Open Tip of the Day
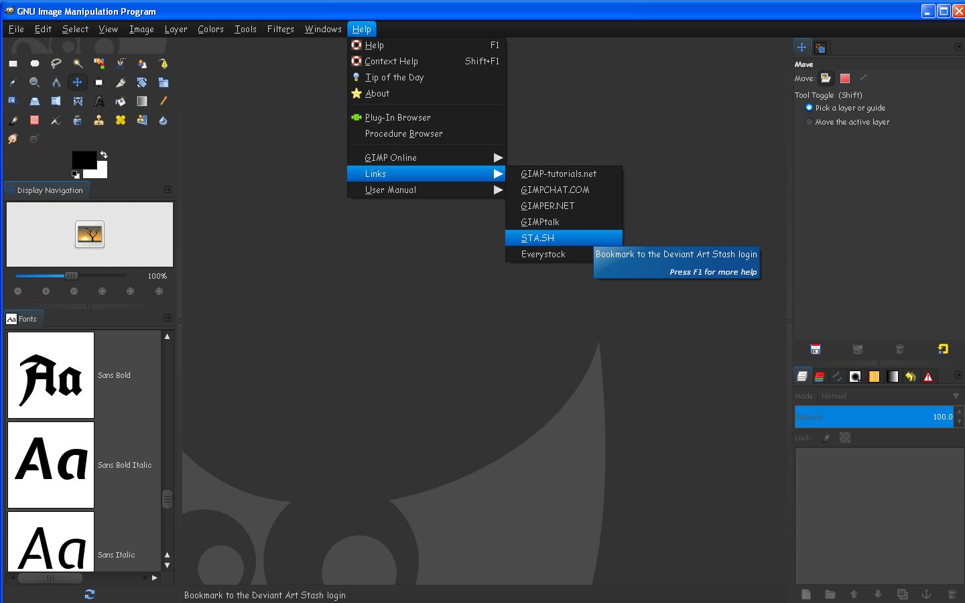The height and width of the screenshot is (603, 965). 425,77
